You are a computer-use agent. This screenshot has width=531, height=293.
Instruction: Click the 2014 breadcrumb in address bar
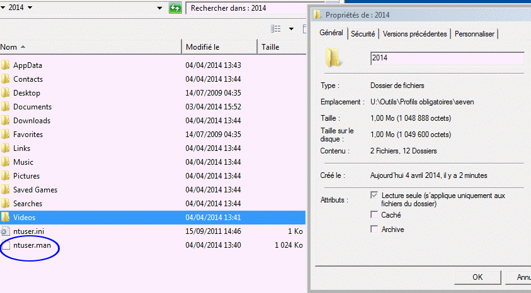(x=16, y=8)
